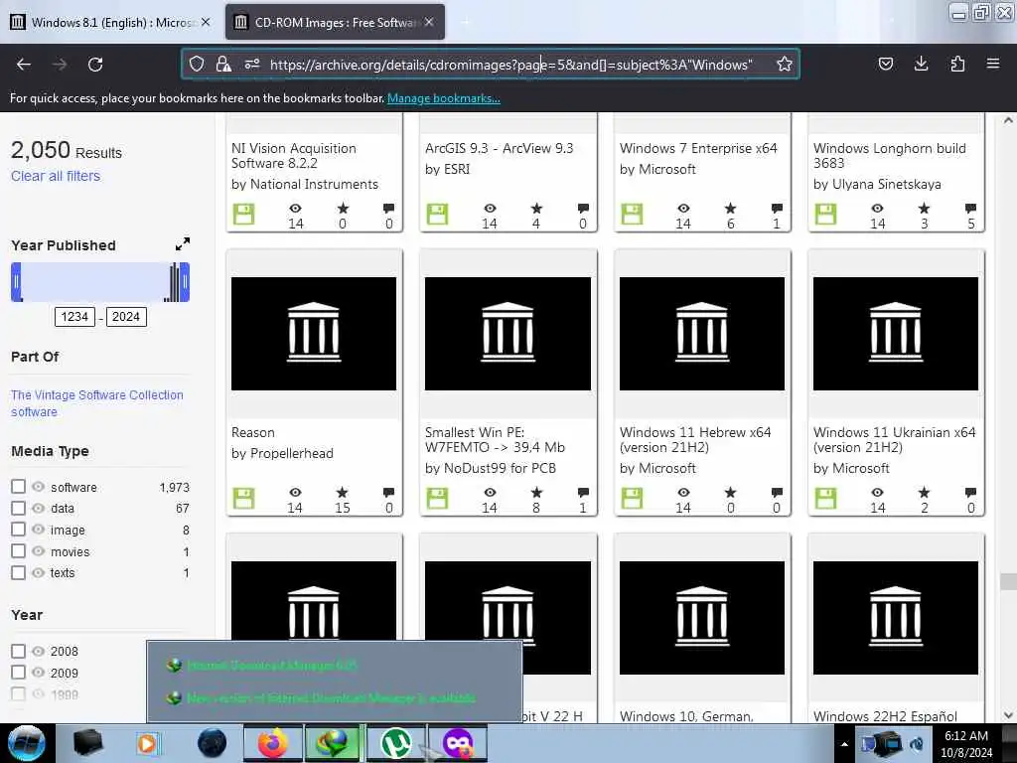Open Internet Download Manager taskbar icon
1017x763 pixels.
point(334,743)
